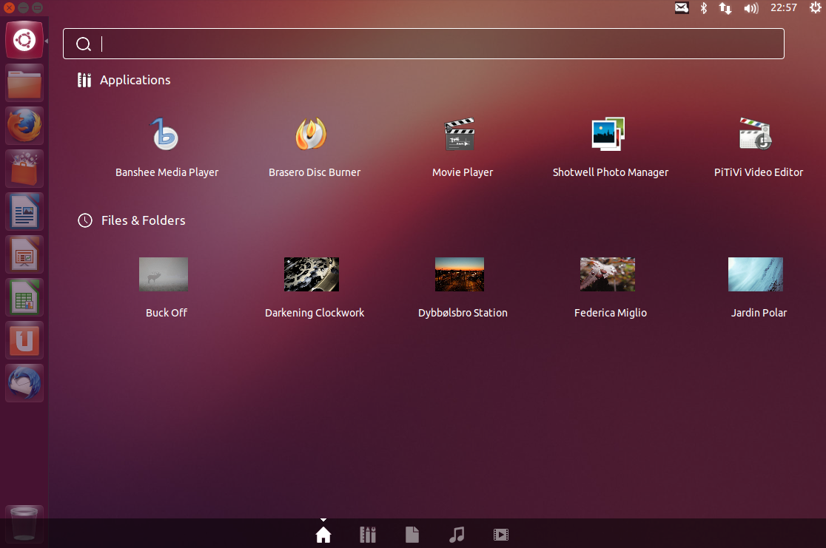Viewport: 826px width, 548px height.
Task: Switch to the Files & Folders lens
Action: (x=412, y=534)
